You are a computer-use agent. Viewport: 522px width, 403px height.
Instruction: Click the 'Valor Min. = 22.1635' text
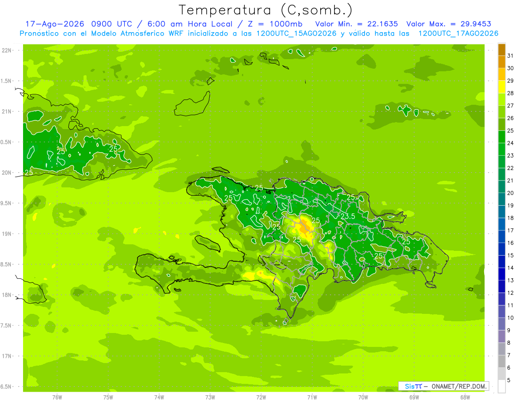tap(357, 24)
